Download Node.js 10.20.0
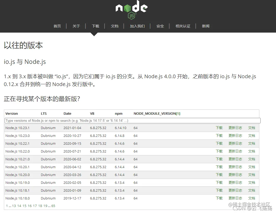 pos(219,175)
